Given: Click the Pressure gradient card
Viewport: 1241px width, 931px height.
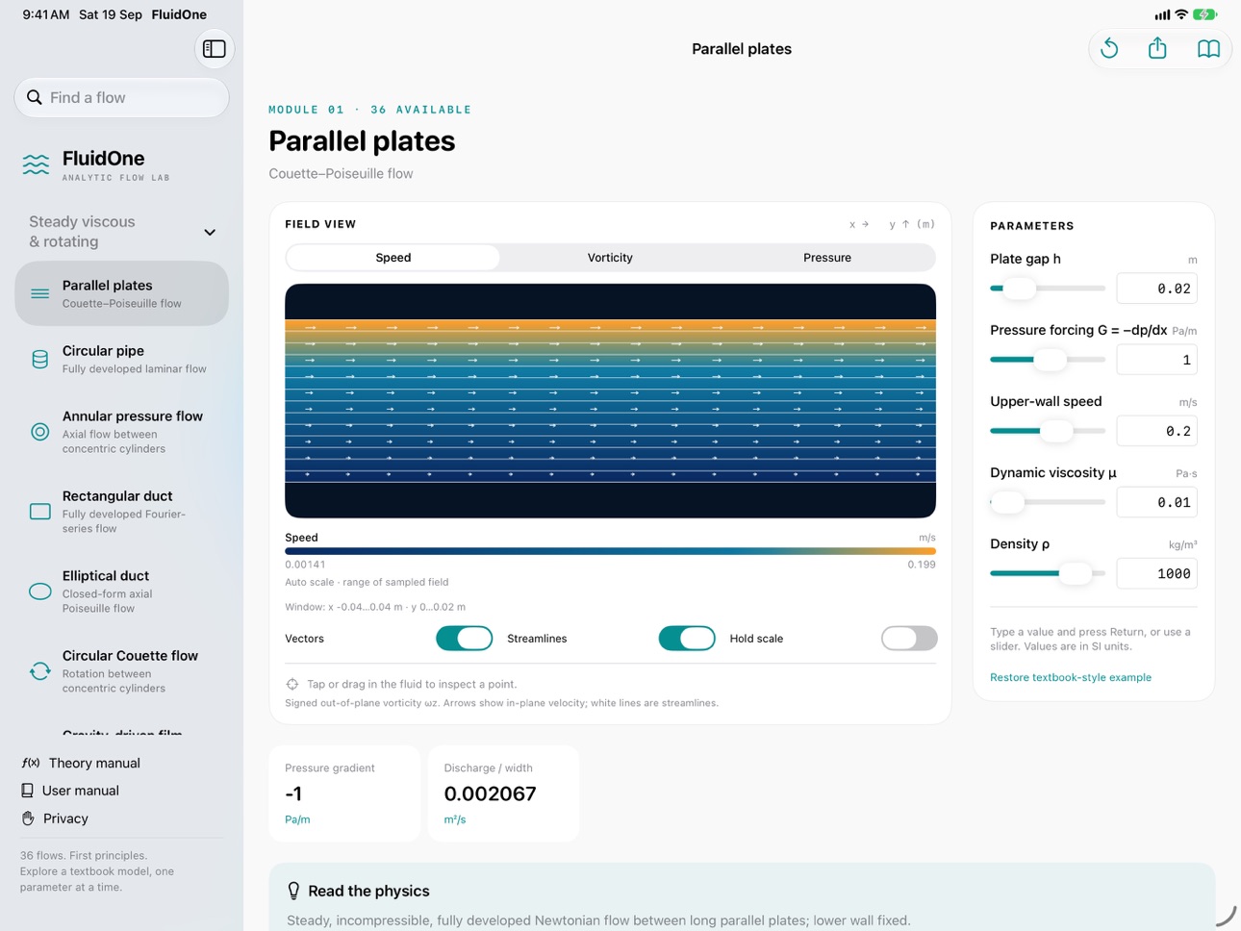Looking at the screenshot, I should pyautogui.click(x=344, y=793).
